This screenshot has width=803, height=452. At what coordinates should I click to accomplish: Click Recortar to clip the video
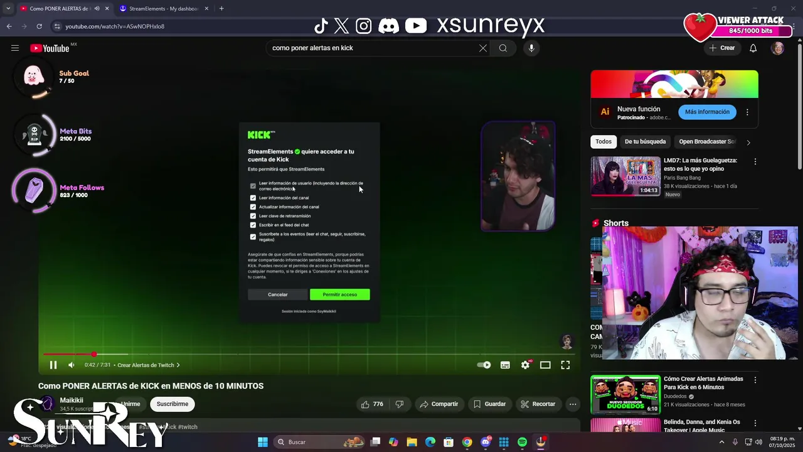click(538, 404)
